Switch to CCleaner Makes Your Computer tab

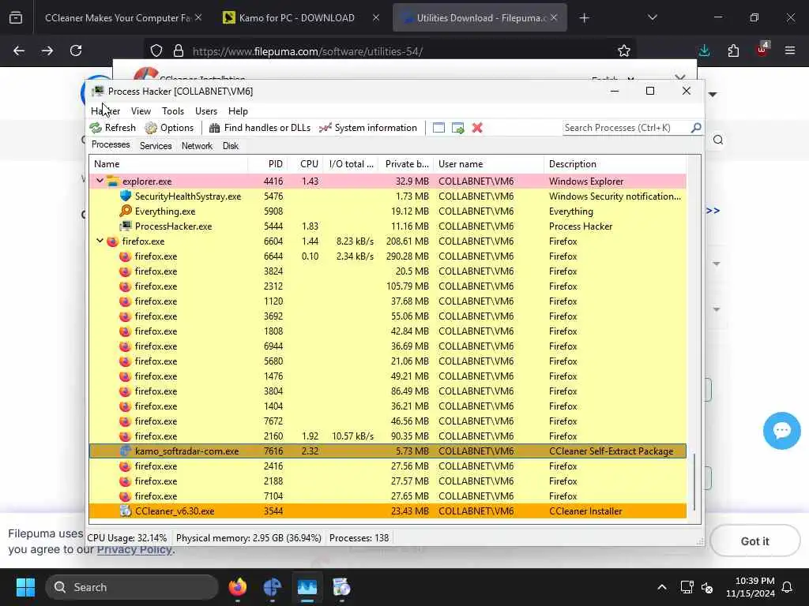click(x=118, y=17)
